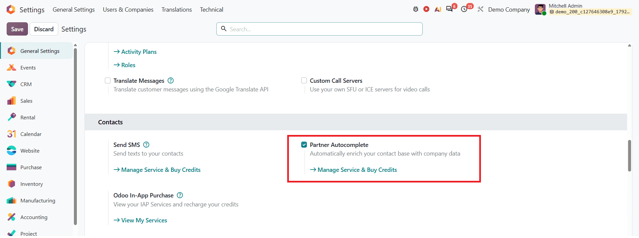This screenshot has width=639, height=238.
Task: Open the AI assistant icon
Action: [438, 9]
